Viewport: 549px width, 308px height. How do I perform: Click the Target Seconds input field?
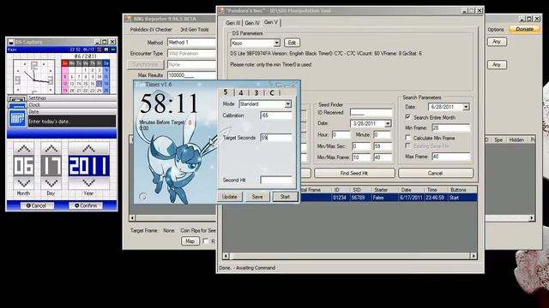(x=276, y=138)
